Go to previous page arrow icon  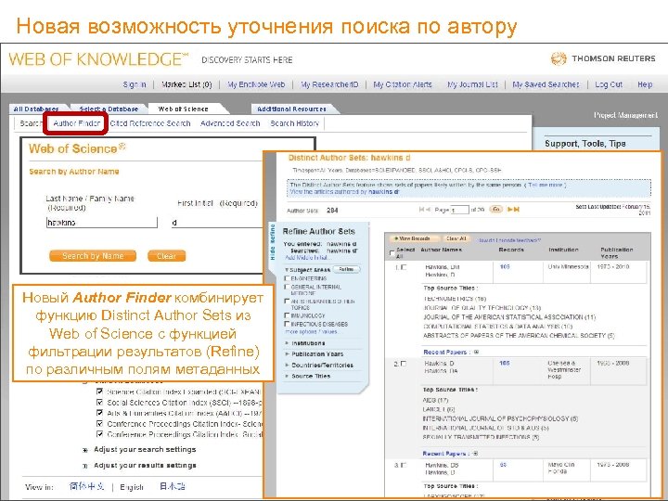[428, 209]
